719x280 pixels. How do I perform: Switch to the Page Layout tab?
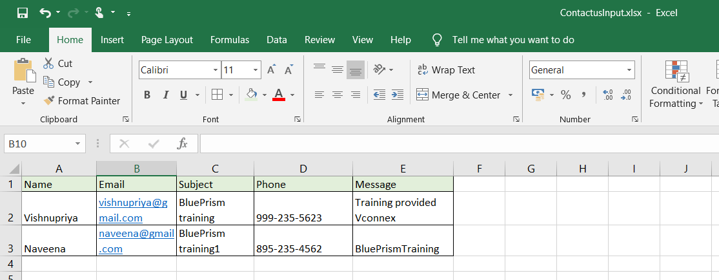point(167,40)
